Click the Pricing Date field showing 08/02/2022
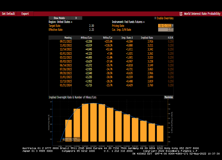The height and width of the screenshot is (160, 222). click(x=164, y=26)
